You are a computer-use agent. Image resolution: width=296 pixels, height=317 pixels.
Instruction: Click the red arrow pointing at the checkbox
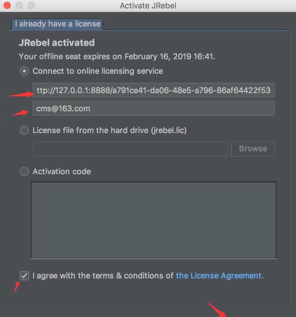point(16,287)
